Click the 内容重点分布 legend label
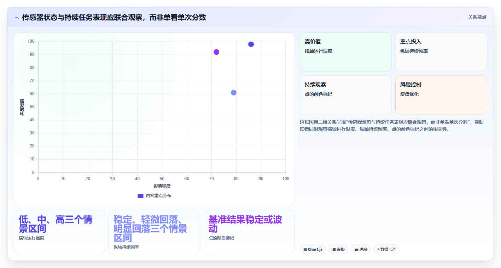Viewport: 501px width, 268px height. pos(158,196)
